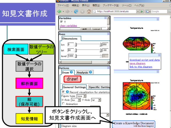171x128 pixels.
Task: Enable the Animation checkbox
Action: tap(63, 103)
